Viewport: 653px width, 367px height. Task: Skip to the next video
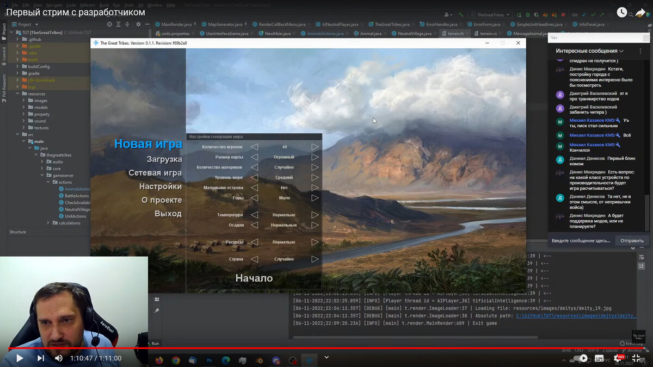coord(41,358)
